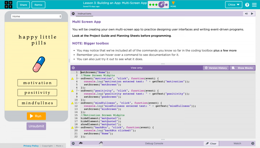Open the hamburger menu
Image resolution: width=260 pixels, height=148 pixels.
coord(254,5)
